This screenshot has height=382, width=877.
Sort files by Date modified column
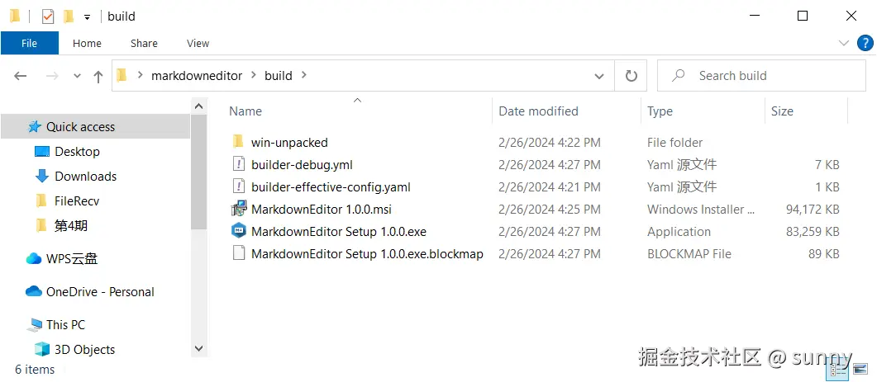[538, 111]
